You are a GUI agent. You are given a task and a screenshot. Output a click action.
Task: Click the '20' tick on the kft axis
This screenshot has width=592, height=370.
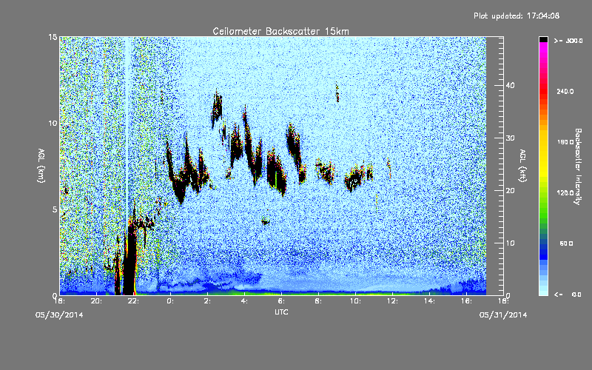510,191
